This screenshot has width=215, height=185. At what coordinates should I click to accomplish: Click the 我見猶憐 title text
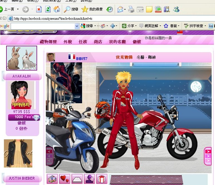coord(124,57)
